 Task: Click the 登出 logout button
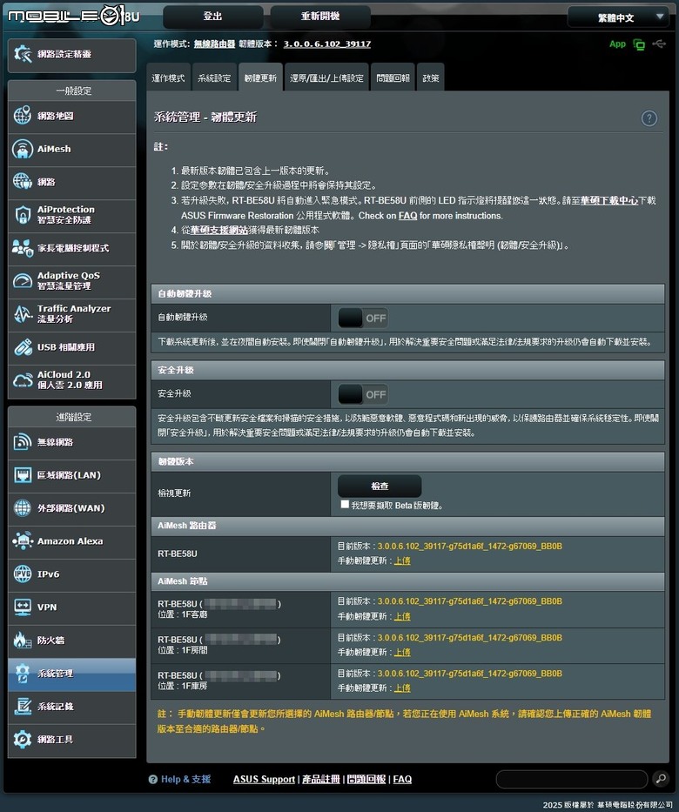pyautogui.click(x=213, y=17)
